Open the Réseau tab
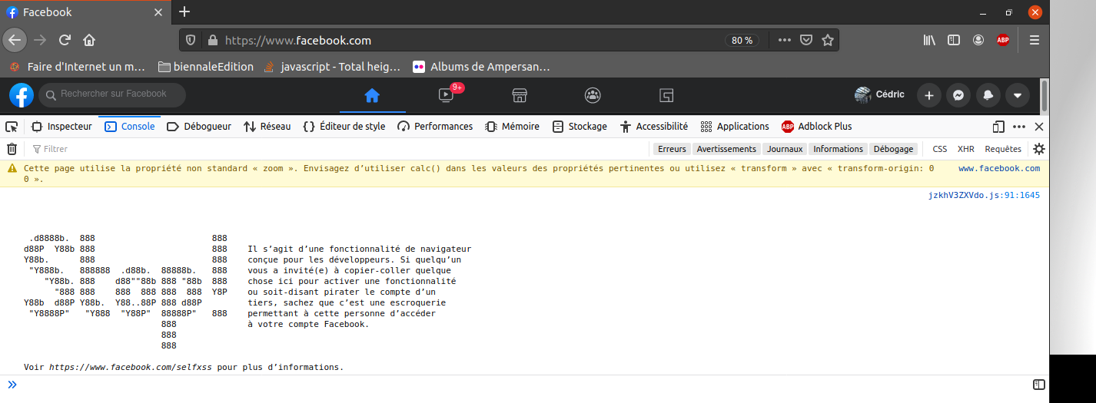This screenshot has width=1096, height=403. [x=267, y=127]
